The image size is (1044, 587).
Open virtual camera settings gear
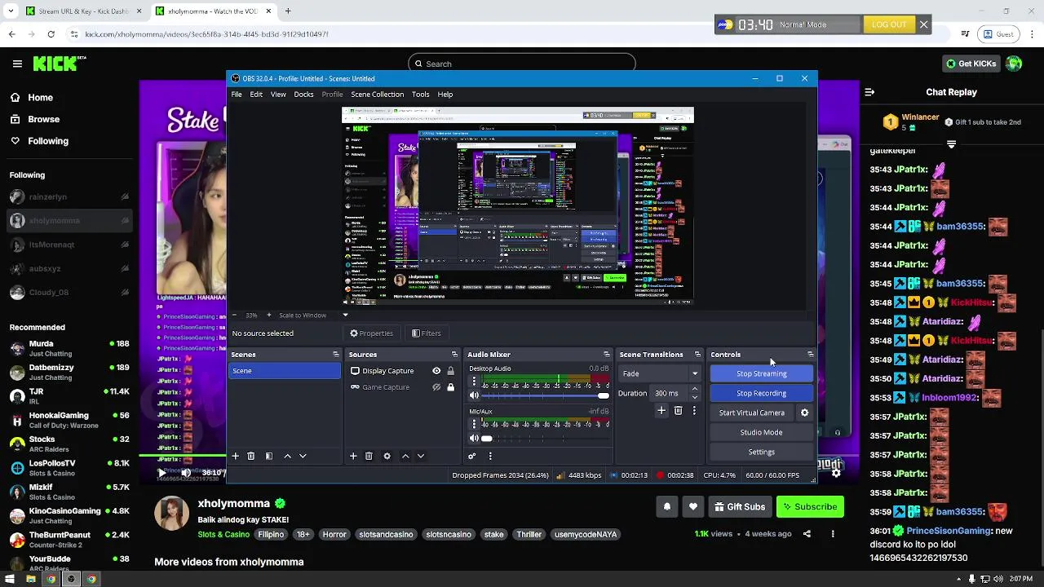(x=804, y=413)
